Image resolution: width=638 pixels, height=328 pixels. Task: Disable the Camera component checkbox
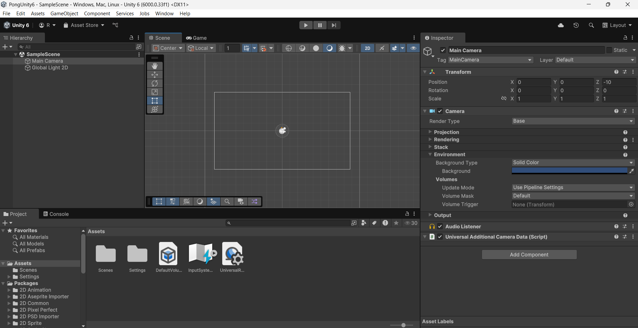pos(440,111)
